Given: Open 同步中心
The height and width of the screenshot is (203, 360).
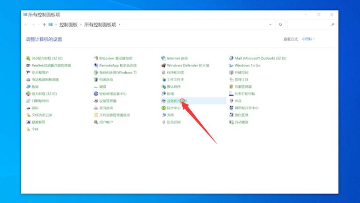Looking at the screenshot, I should click(x=171, y=108).
